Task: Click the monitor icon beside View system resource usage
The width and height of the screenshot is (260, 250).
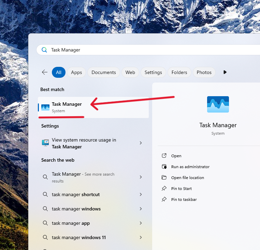Action: [x=45, y=143]
